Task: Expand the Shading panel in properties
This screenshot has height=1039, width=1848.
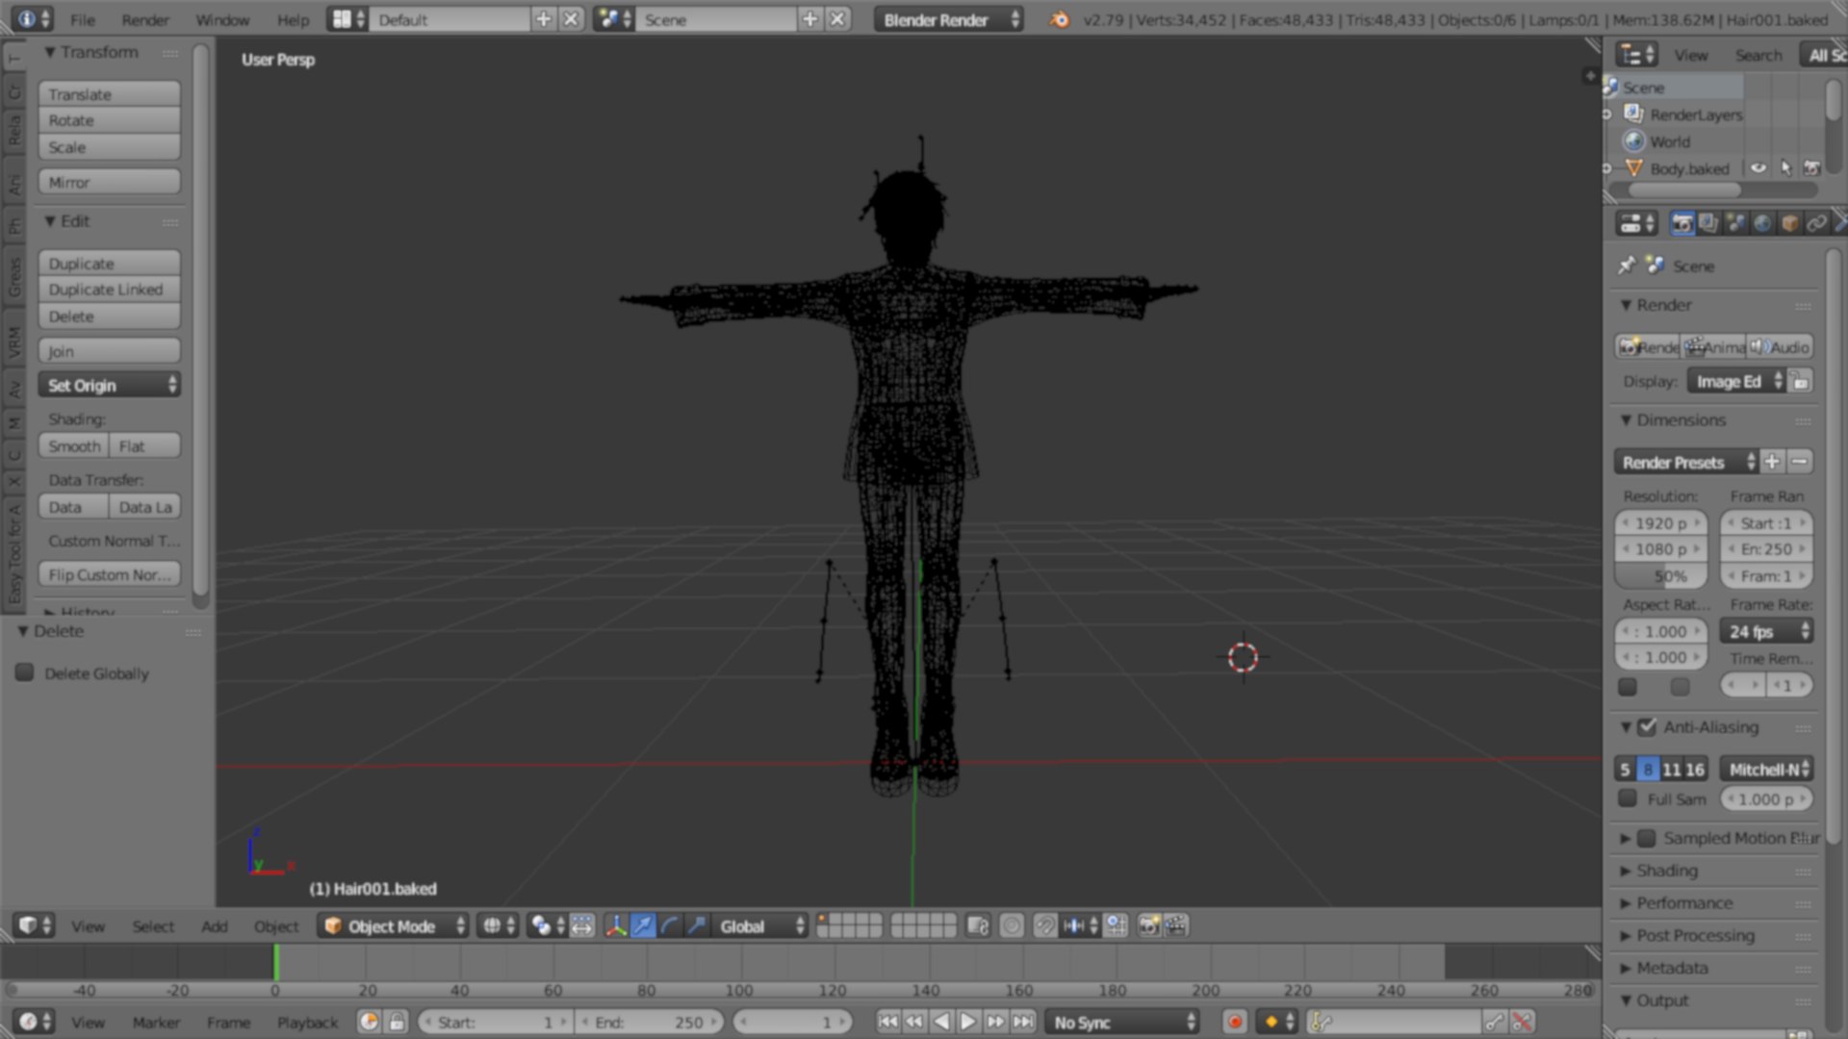Action: [x=1666, y=871]
